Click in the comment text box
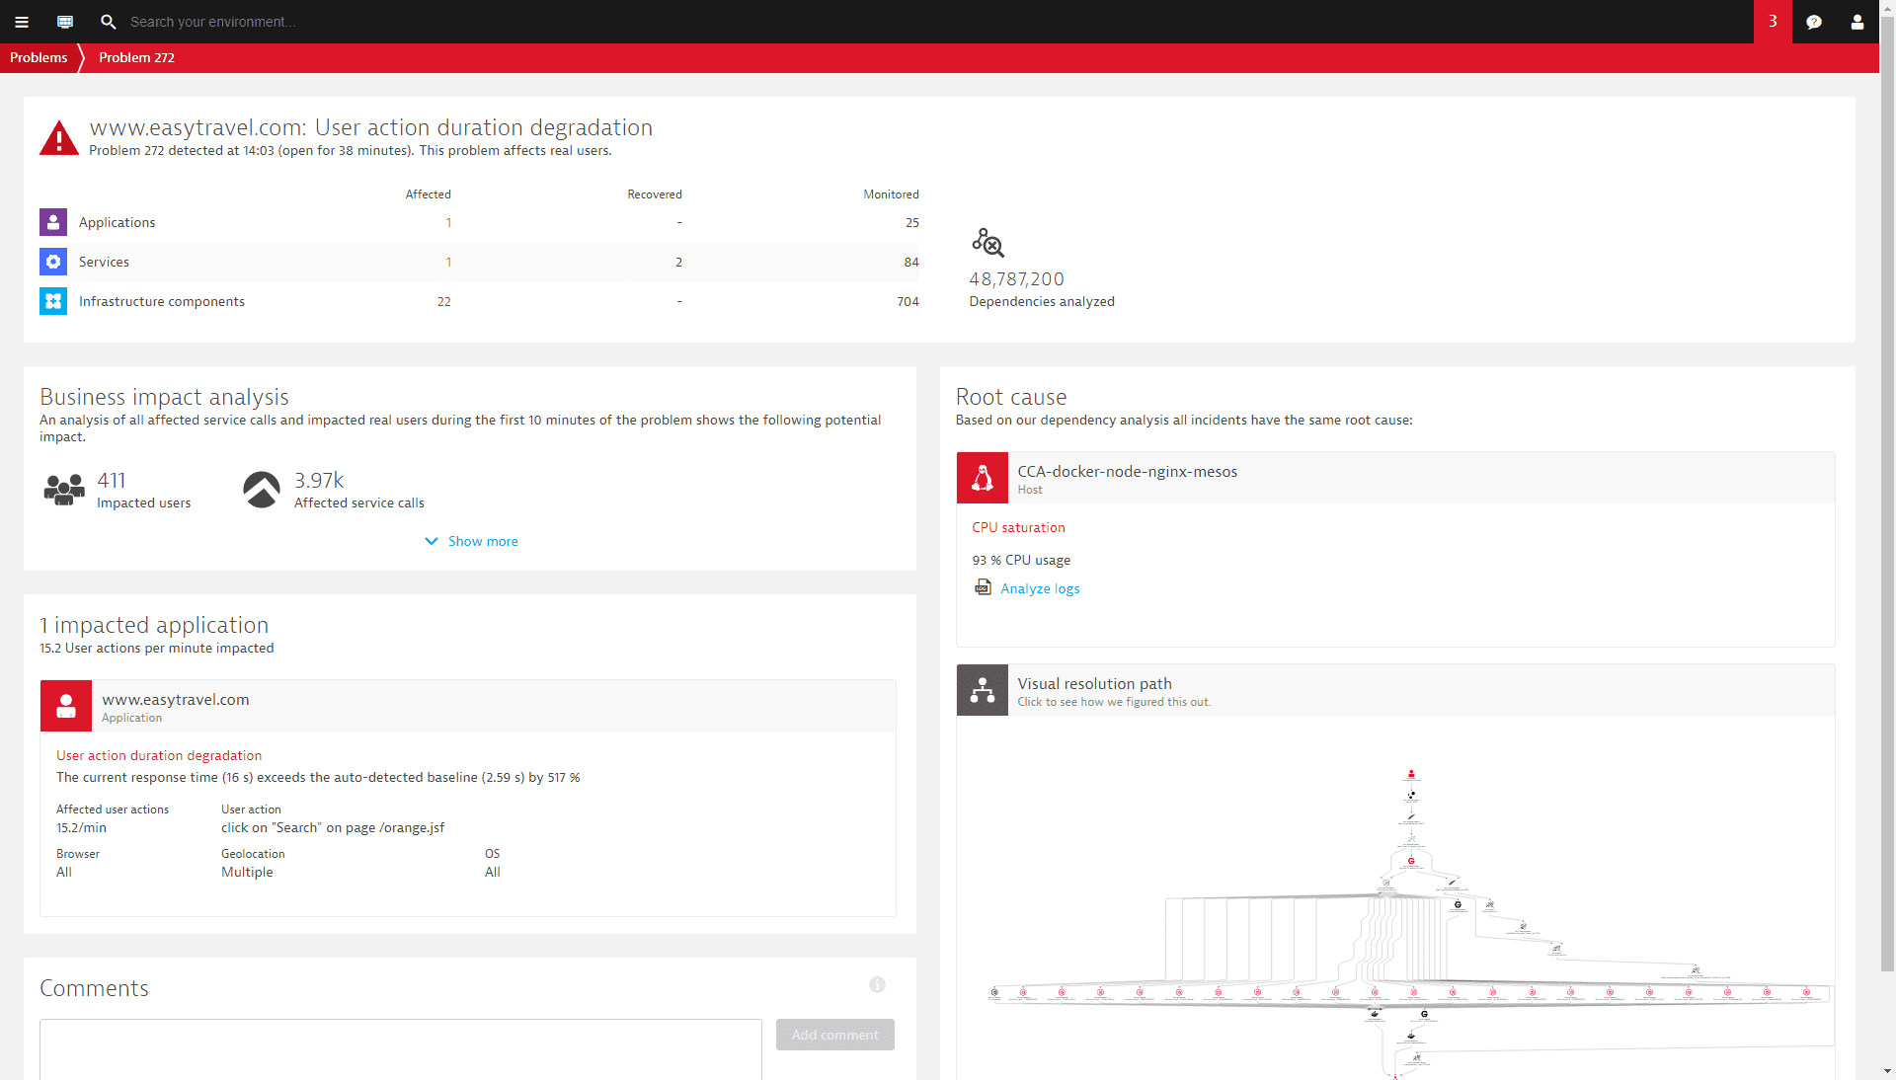 pos(401,1049)
